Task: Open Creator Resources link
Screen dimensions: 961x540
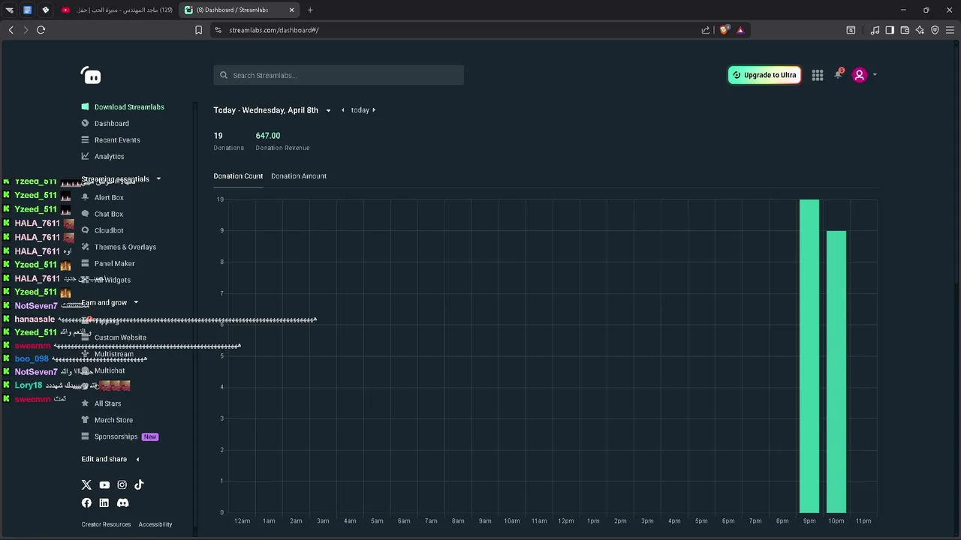Action: (106, 524)
